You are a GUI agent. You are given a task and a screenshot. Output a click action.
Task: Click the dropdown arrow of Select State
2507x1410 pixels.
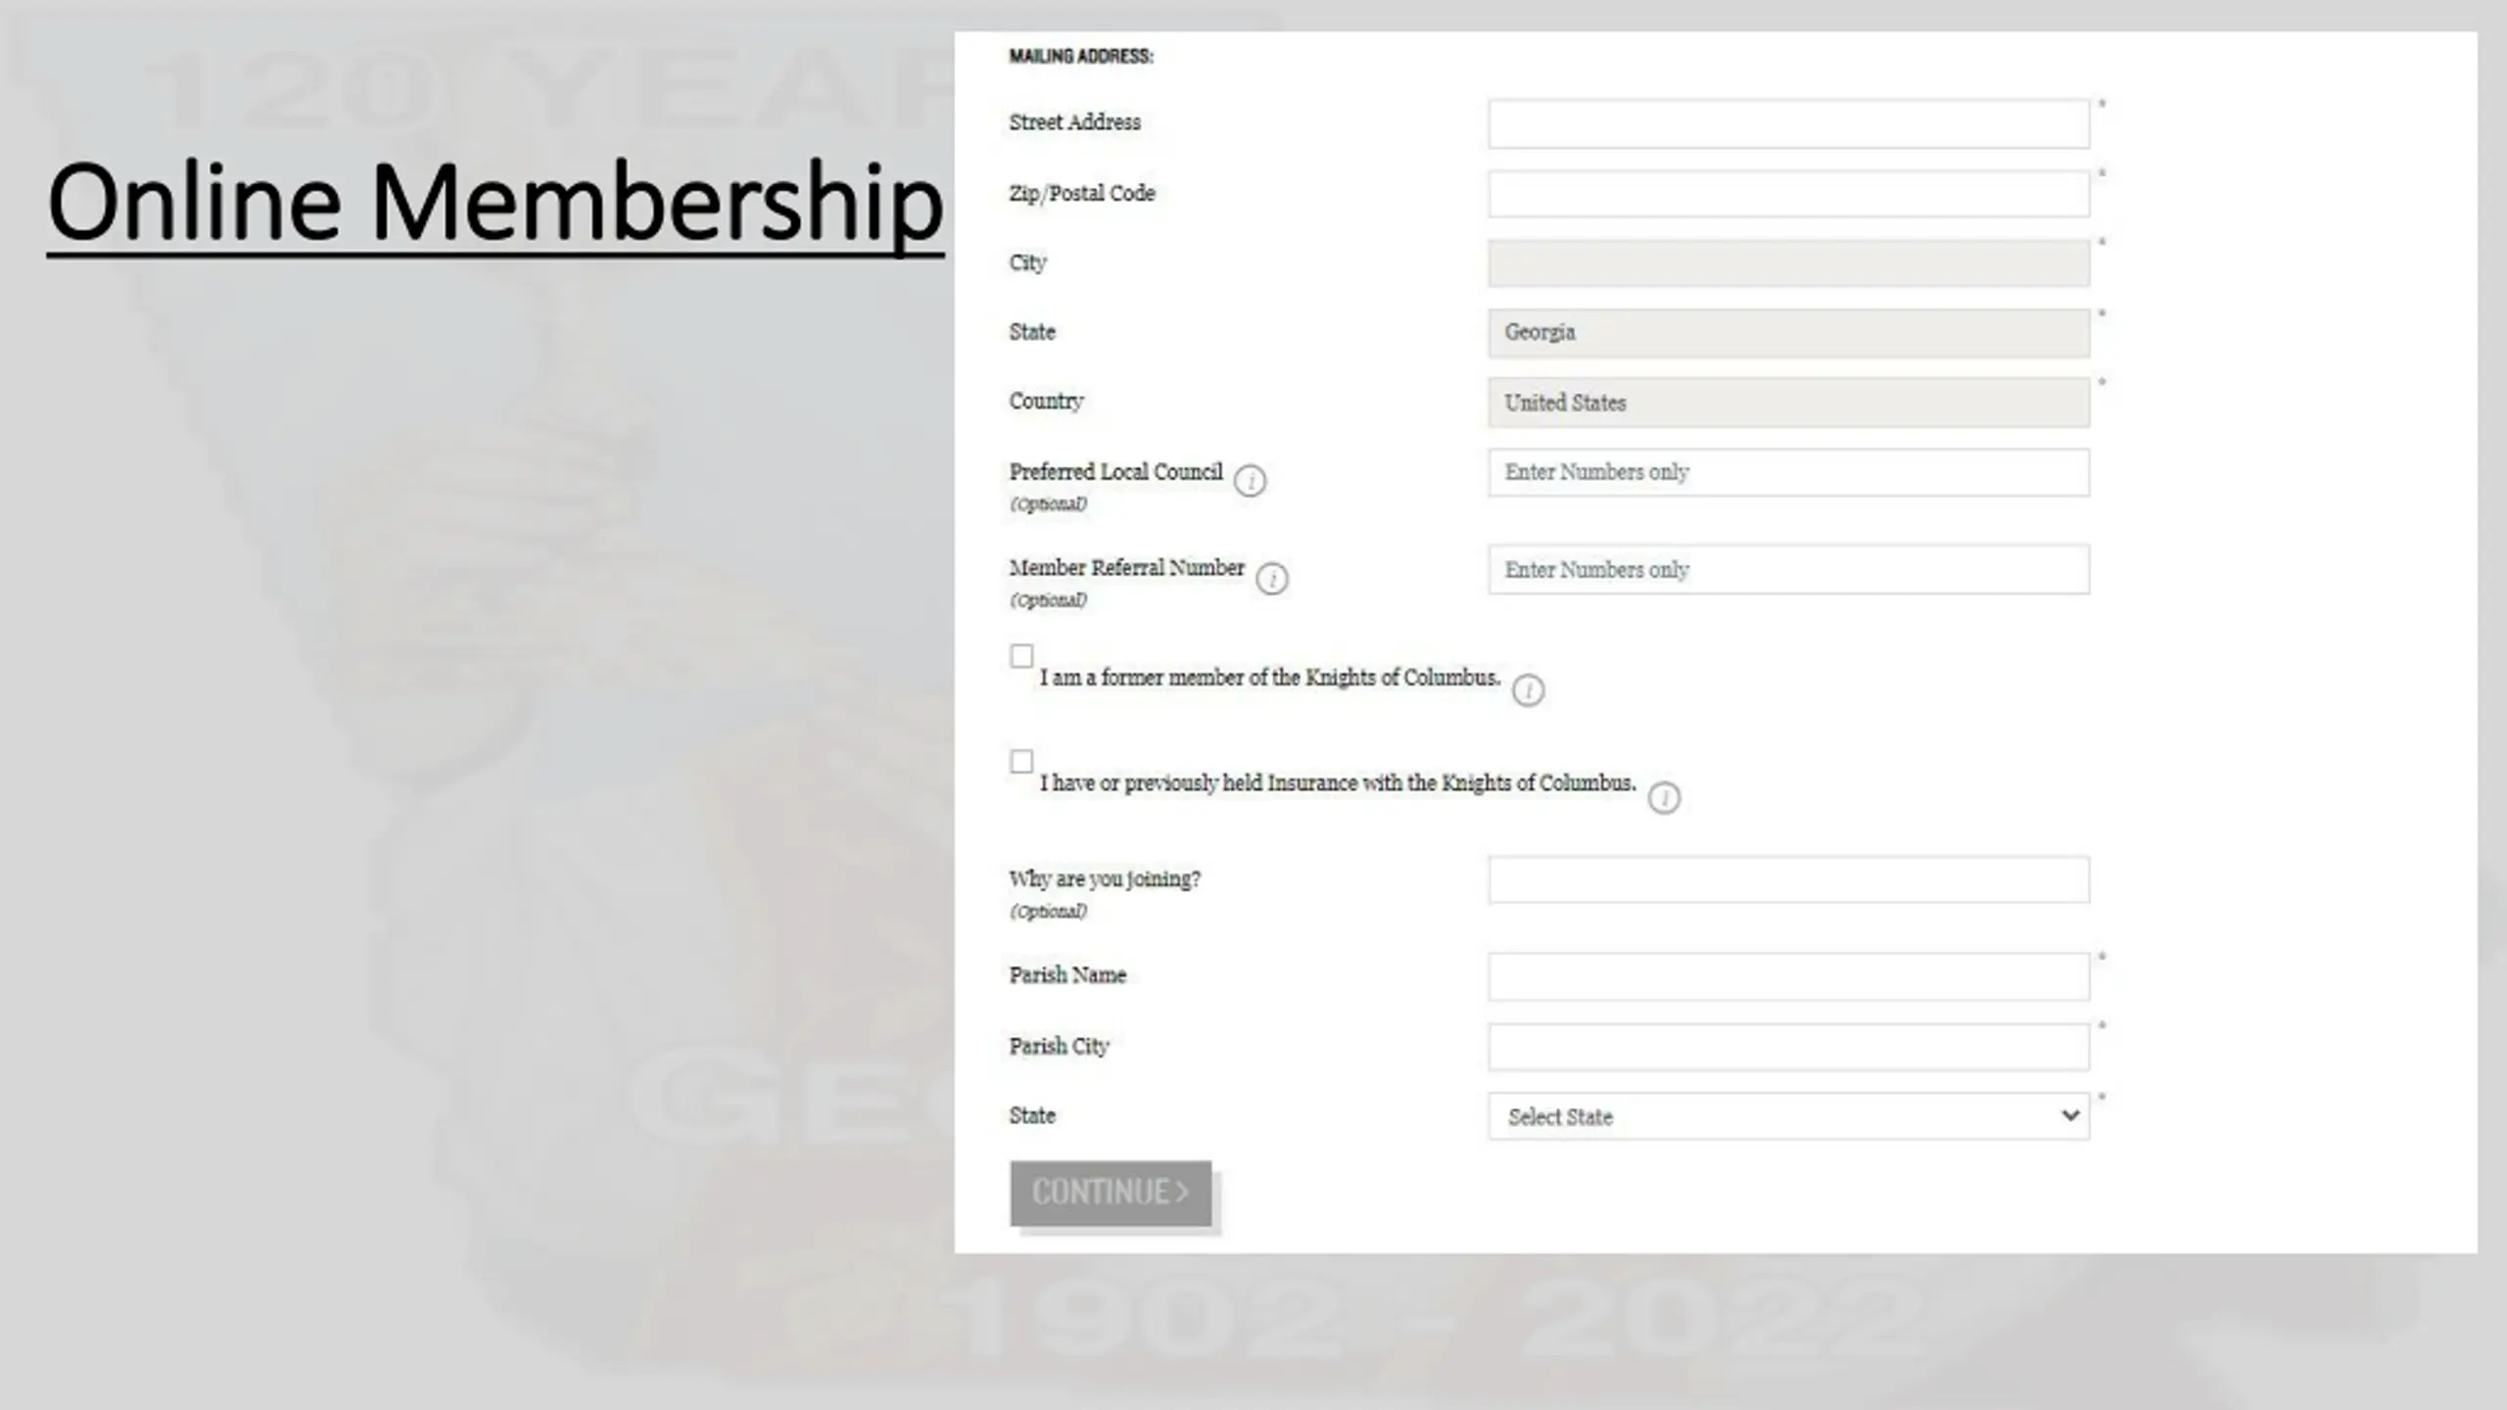point(2069,1115)
